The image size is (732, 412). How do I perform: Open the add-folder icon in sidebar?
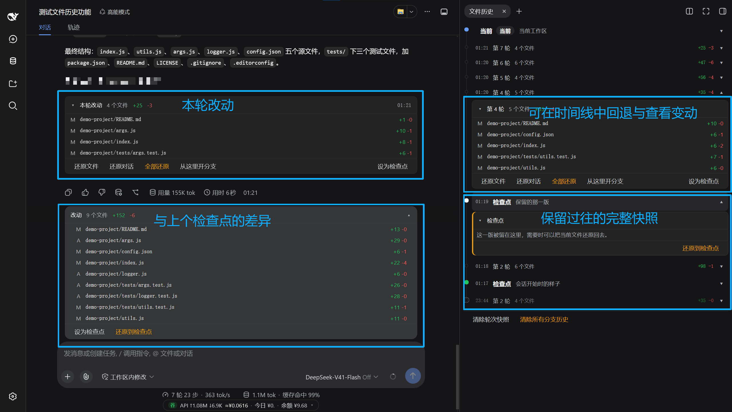[13, 84]
